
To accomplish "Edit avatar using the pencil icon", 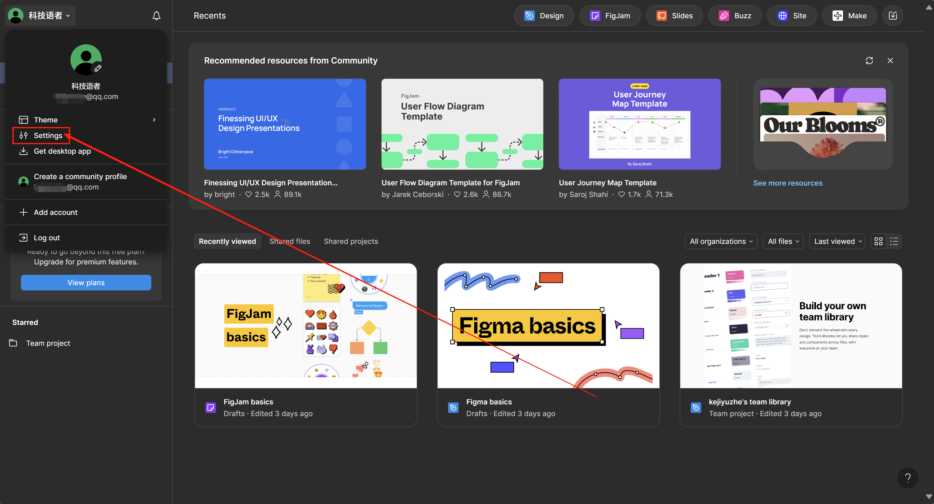I will click(98, 68).
